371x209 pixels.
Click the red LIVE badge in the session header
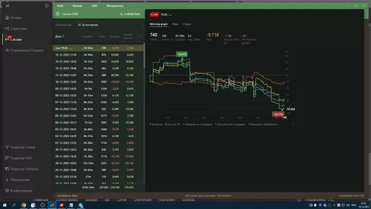tap(154, 14)
